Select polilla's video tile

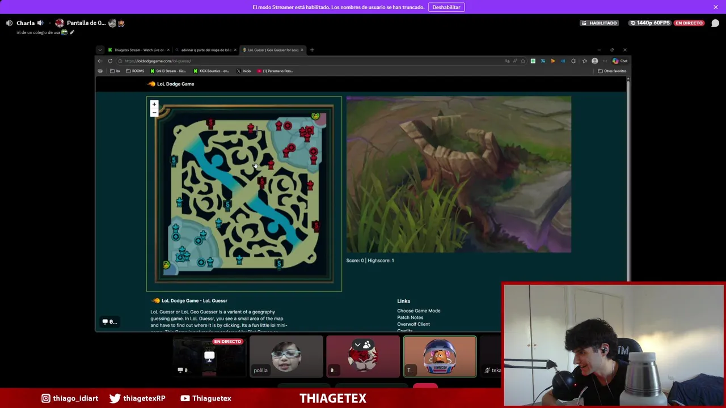tap(286, 356)
